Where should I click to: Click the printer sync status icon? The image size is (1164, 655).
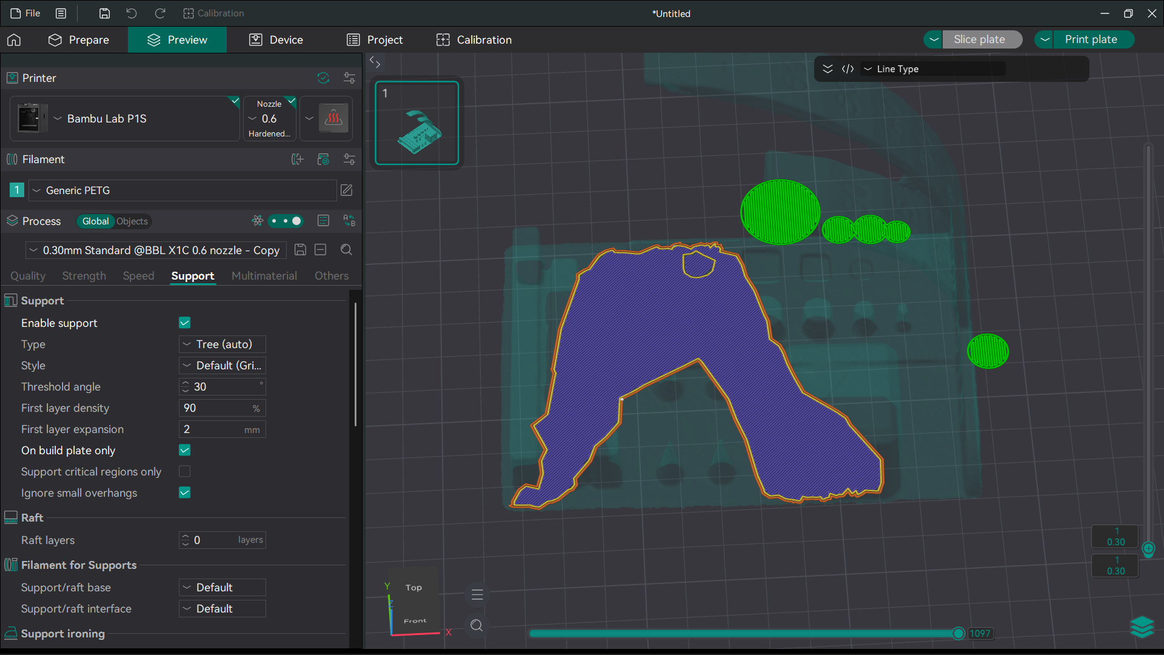[x=323, y=78]
